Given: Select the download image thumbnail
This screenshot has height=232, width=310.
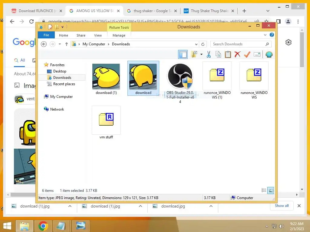Looking at the screenshot, I should [143, 76].
